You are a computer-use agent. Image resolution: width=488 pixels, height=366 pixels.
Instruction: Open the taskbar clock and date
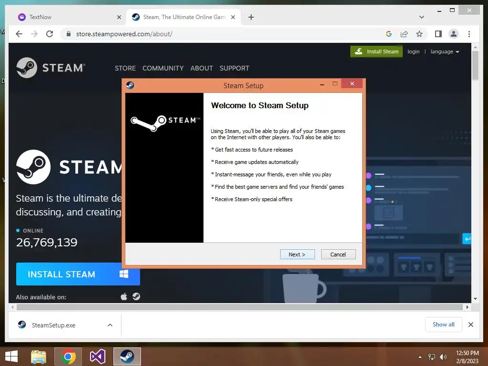(467, 357)
